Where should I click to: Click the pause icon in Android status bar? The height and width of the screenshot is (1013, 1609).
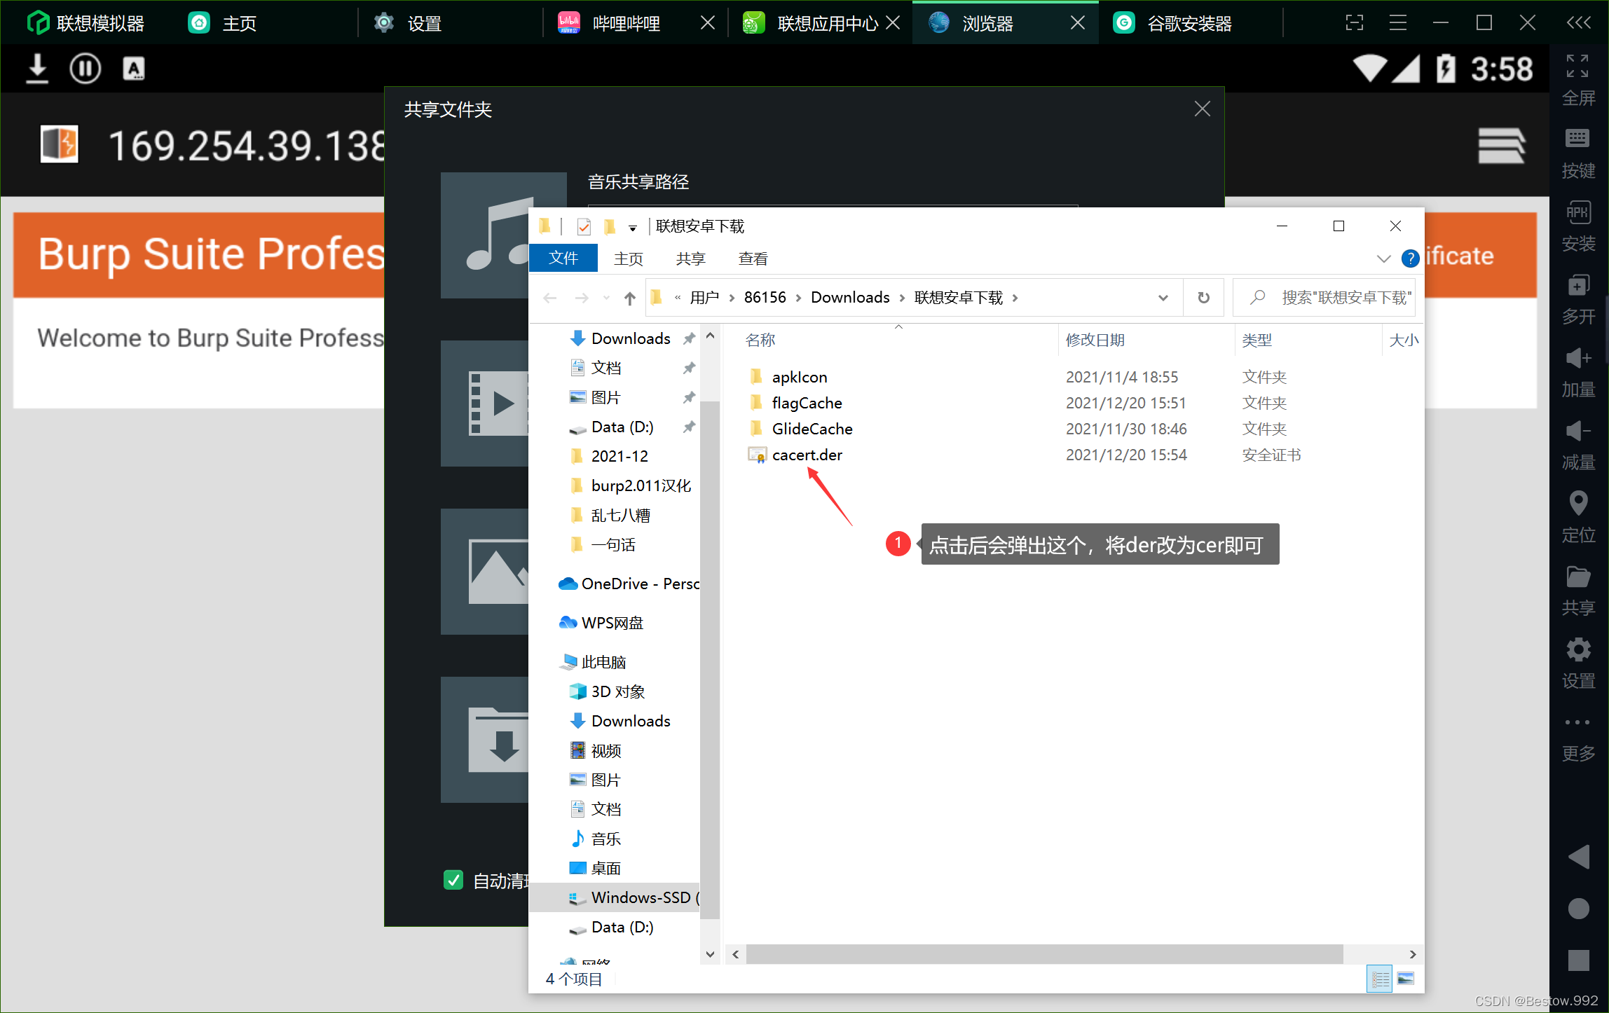click(85, 69)
